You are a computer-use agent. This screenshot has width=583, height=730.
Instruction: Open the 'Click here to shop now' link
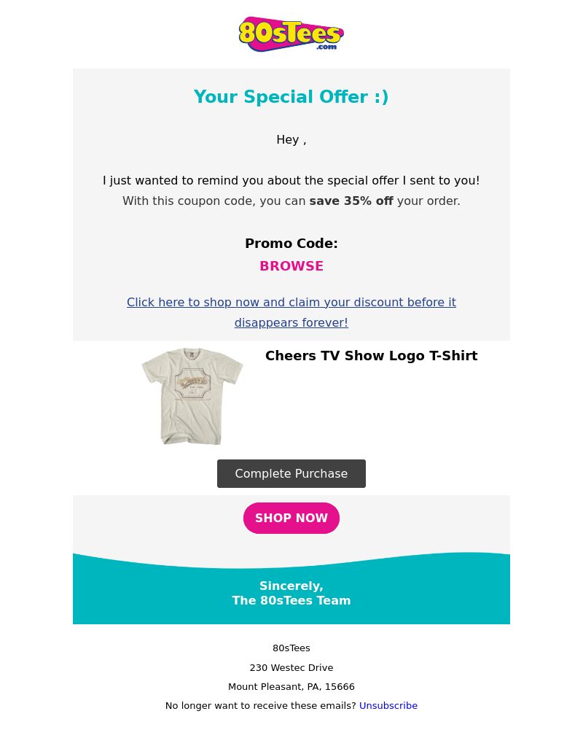(x=291, y=302)
